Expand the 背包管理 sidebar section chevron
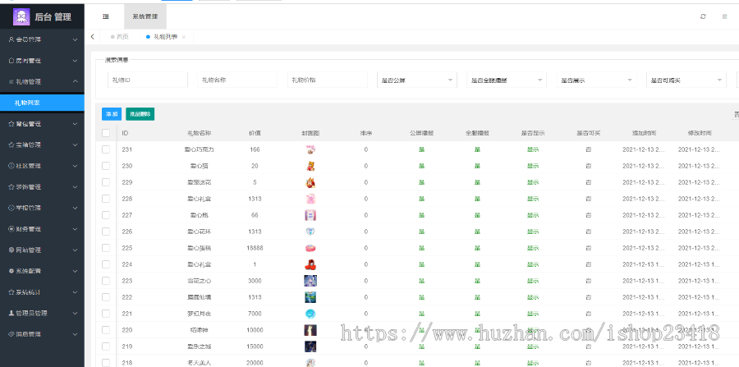Screen dimensions: 739x367 click(76, 124)
